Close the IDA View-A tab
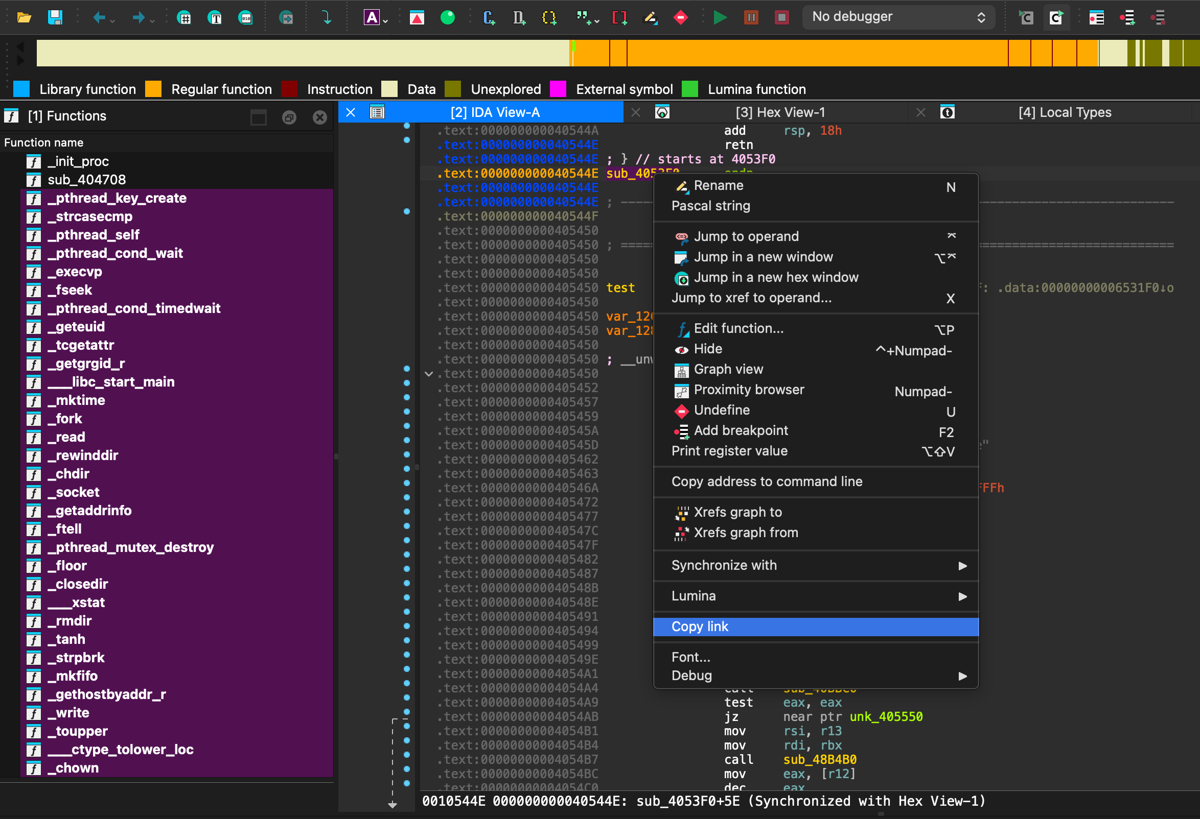This screenshot has width=1200, height=819. [351, 112]
